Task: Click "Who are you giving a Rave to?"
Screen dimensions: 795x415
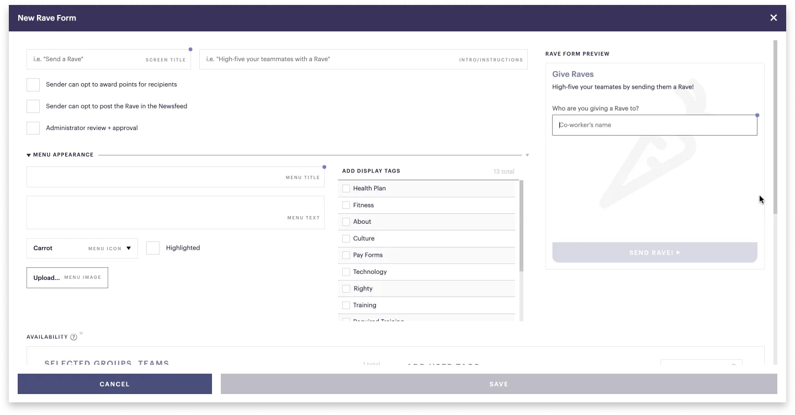Action: [x=596, y=109]
